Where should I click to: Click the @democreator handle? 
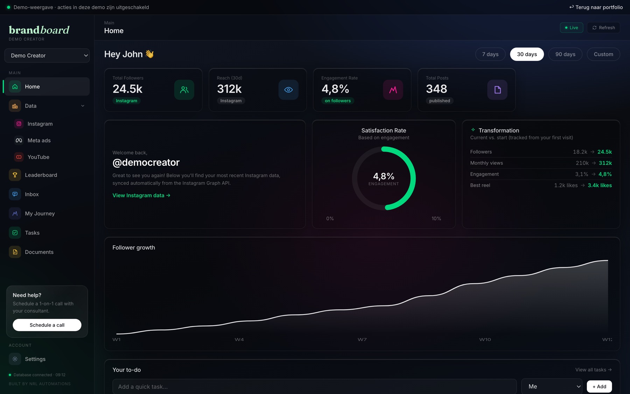(146, 162)
